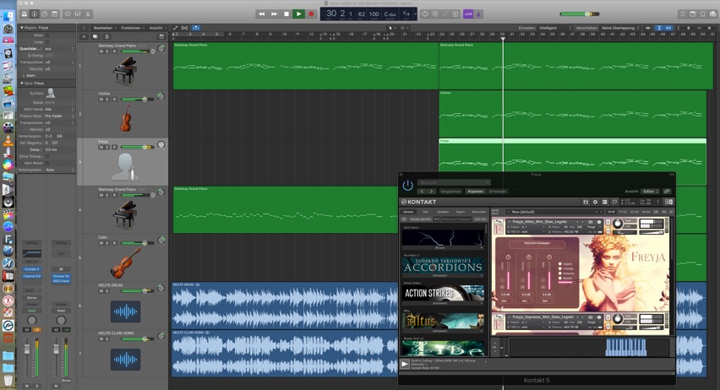The image size is (720, 390).
Task: Click the Rewind transport button
Action: point(261,14)
